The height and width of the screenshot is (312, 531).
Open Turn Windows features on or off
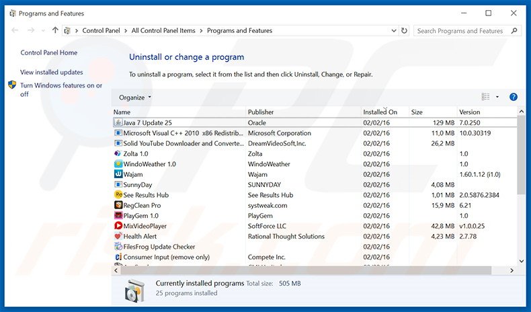(61, 90)
